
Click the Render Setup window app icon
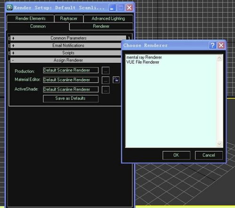click(x=10, y=8)
